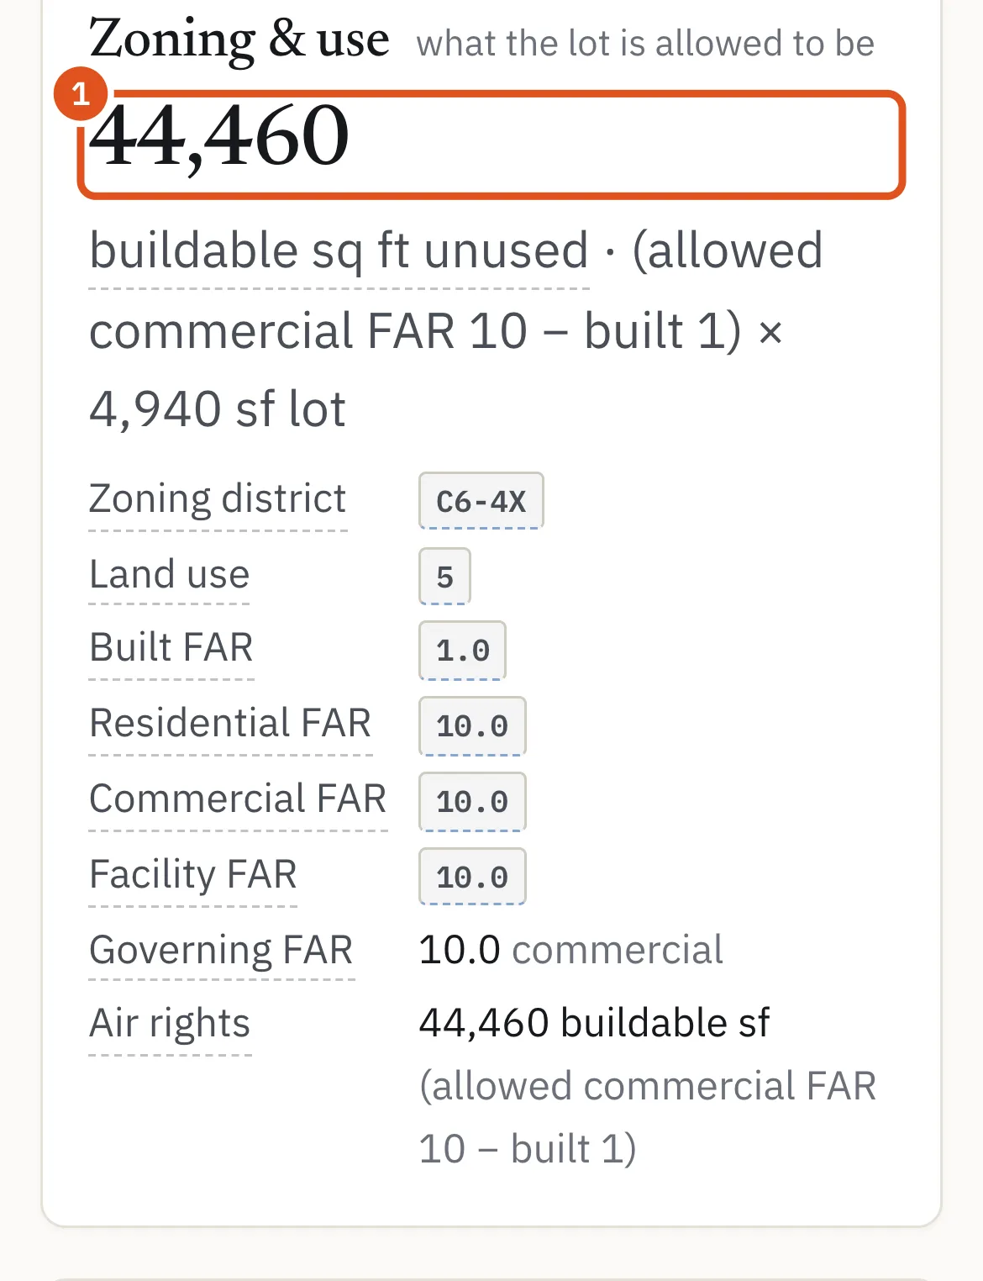Click the Land use label
Image resolution: width=983 pixels, height=1281 pixels.
(170, 575)
